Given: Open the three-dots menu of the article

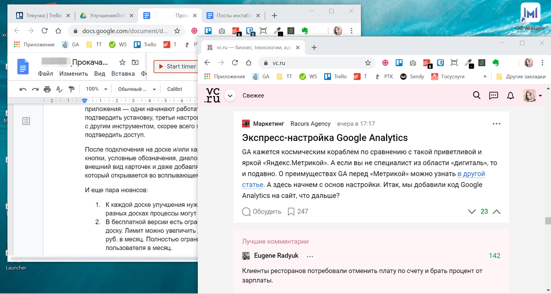Looking at the screenshot, I should 496,124.
